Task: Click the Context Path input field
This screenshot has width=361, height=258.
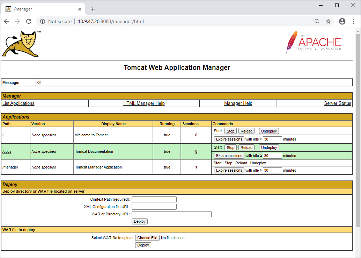Action: click(154, 199)
